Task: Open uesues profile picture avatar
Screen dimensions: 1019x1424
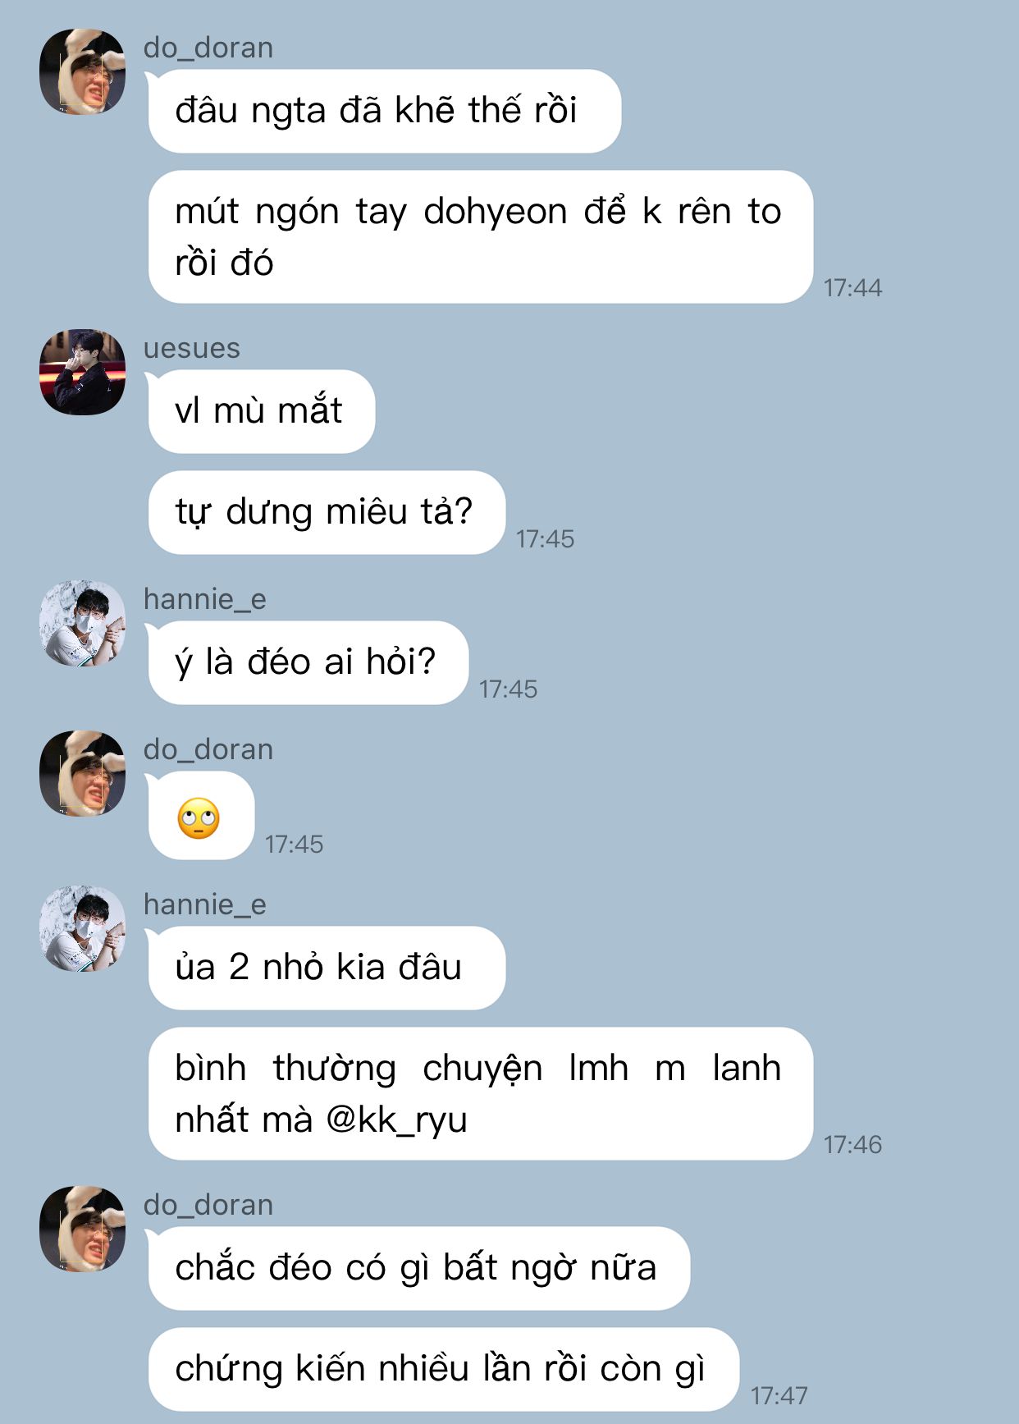Action: pos(83,372)
